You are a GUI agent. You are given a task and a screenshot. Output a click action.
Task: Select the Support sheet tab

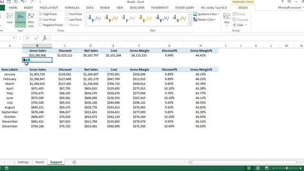coord(56,162)
